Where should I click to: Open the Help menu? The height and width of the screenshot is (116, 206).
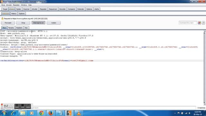coord(30,5)
